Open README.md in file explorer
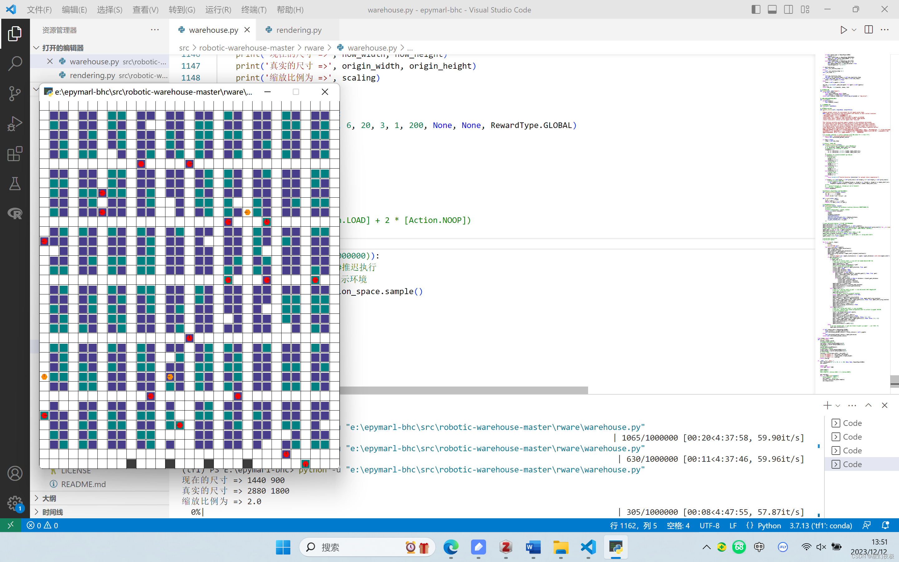This screenshot has width=899, height=562. click(x=83, y=484)
